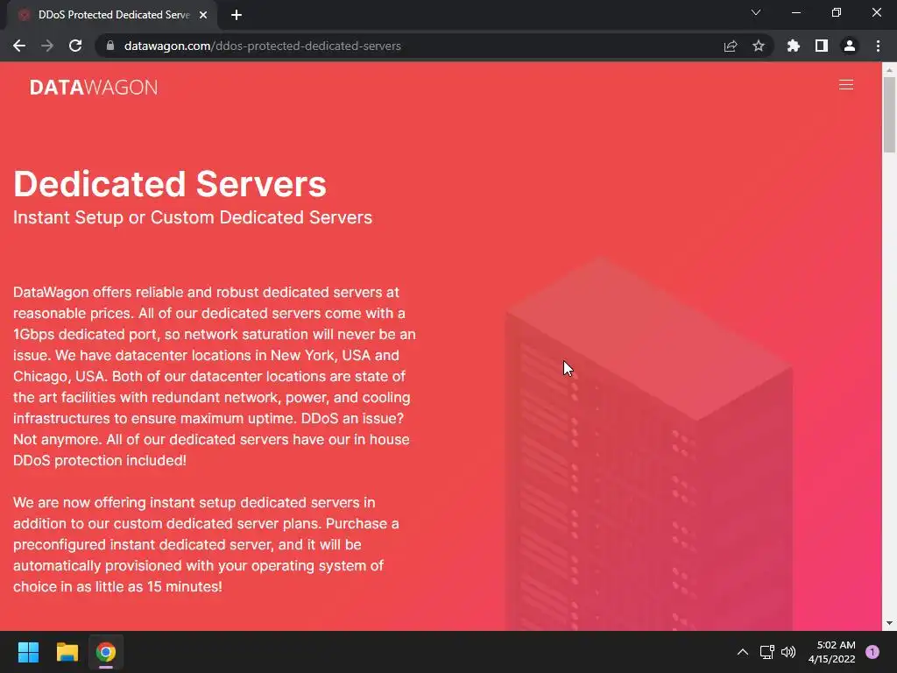
Task: Click the scrollbar up arrow
Action: (x=889, y=70)
